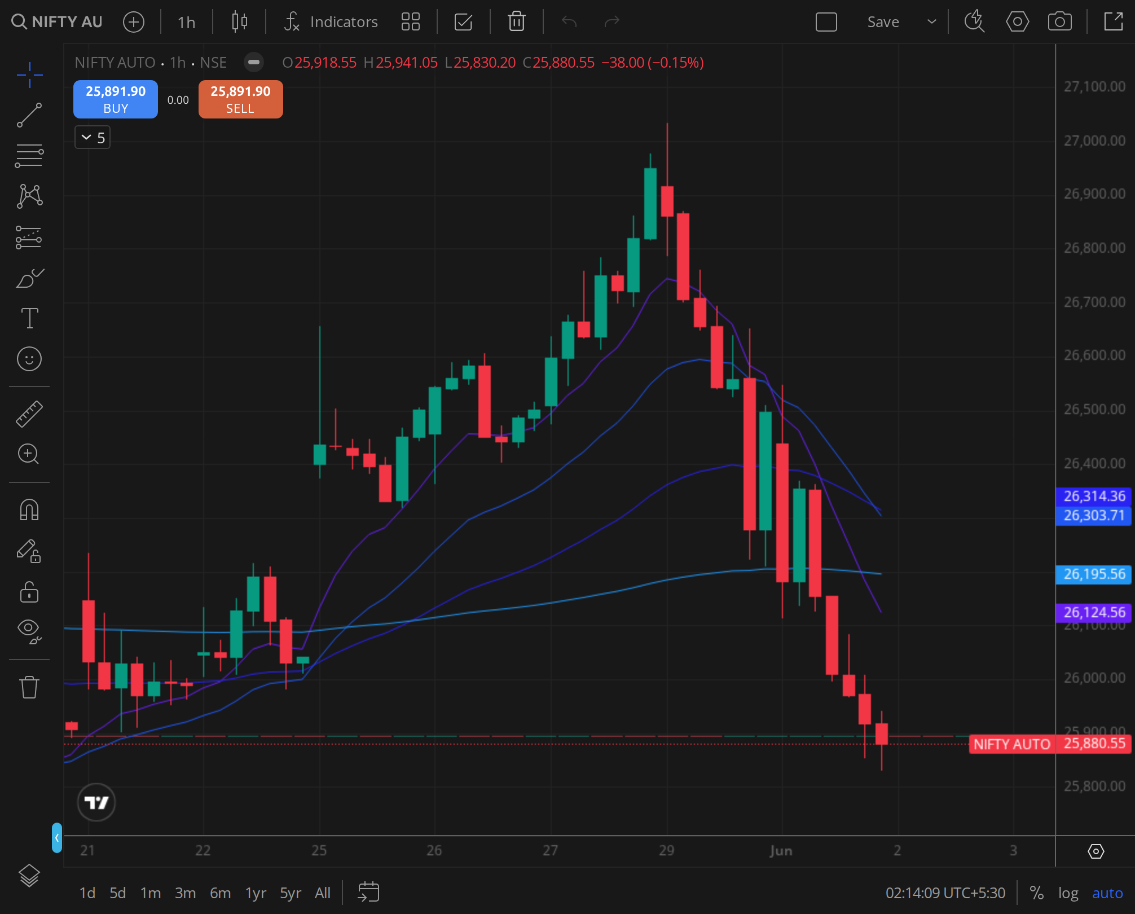
Task: Redo the last action
Action: click(x=612, y=22)
